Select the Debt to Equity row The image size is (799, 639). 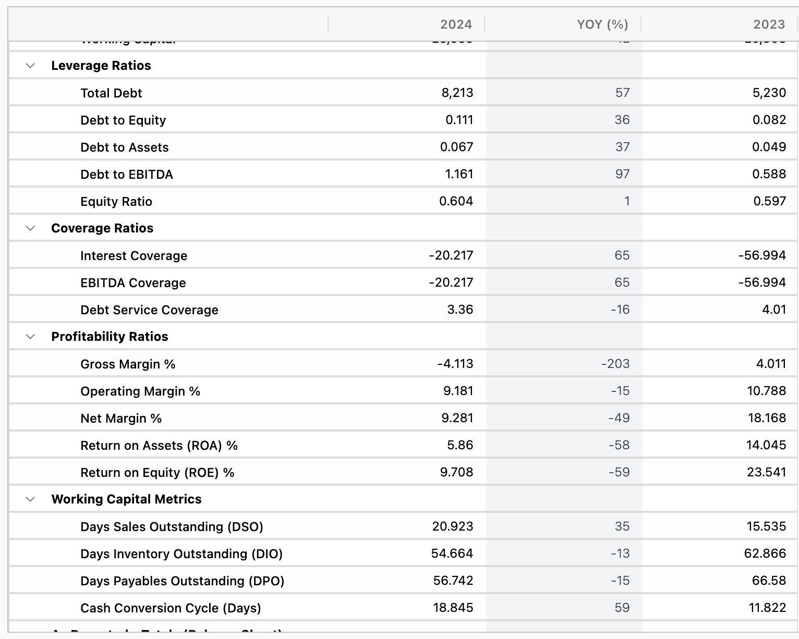coord(123,120)
